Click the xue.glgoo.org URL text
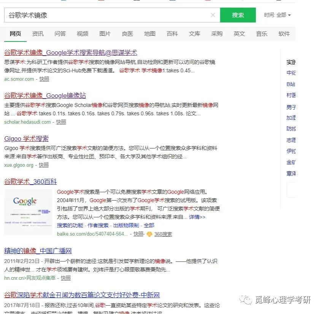This screenshot has height=314, width=321. 19,165
